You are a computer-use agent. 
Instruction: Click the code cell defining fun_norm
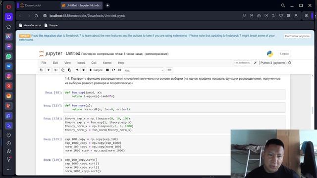174,107
